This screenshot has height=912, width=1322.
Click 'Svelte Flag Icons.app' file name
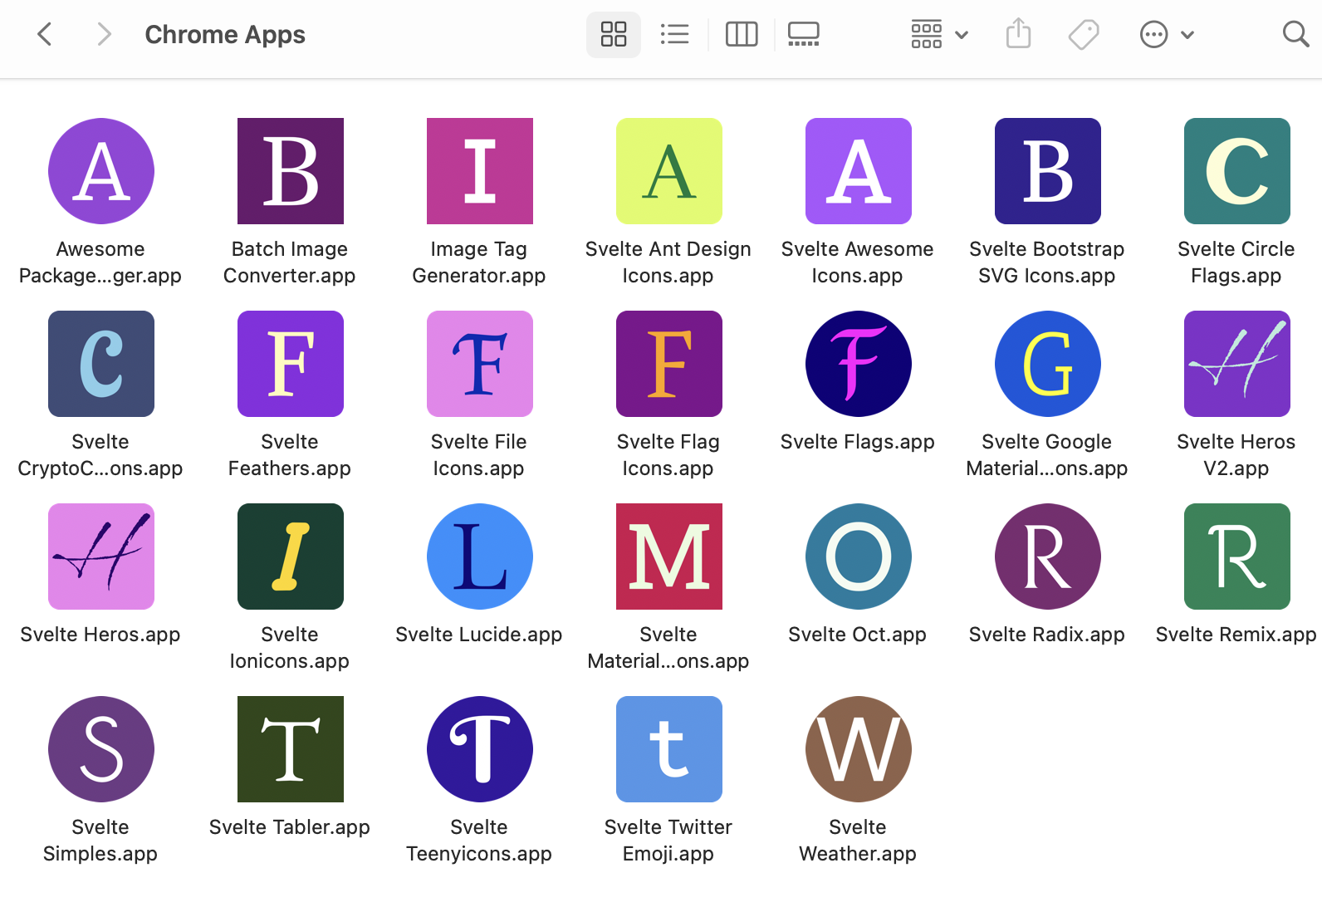pos(668,455)
